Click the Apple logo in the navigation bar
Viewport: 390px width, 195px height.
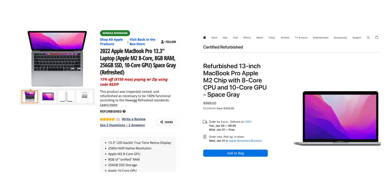[204, 37]
